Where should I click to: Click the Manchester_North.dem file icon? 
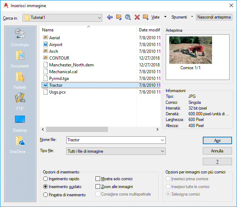[46, 65]
